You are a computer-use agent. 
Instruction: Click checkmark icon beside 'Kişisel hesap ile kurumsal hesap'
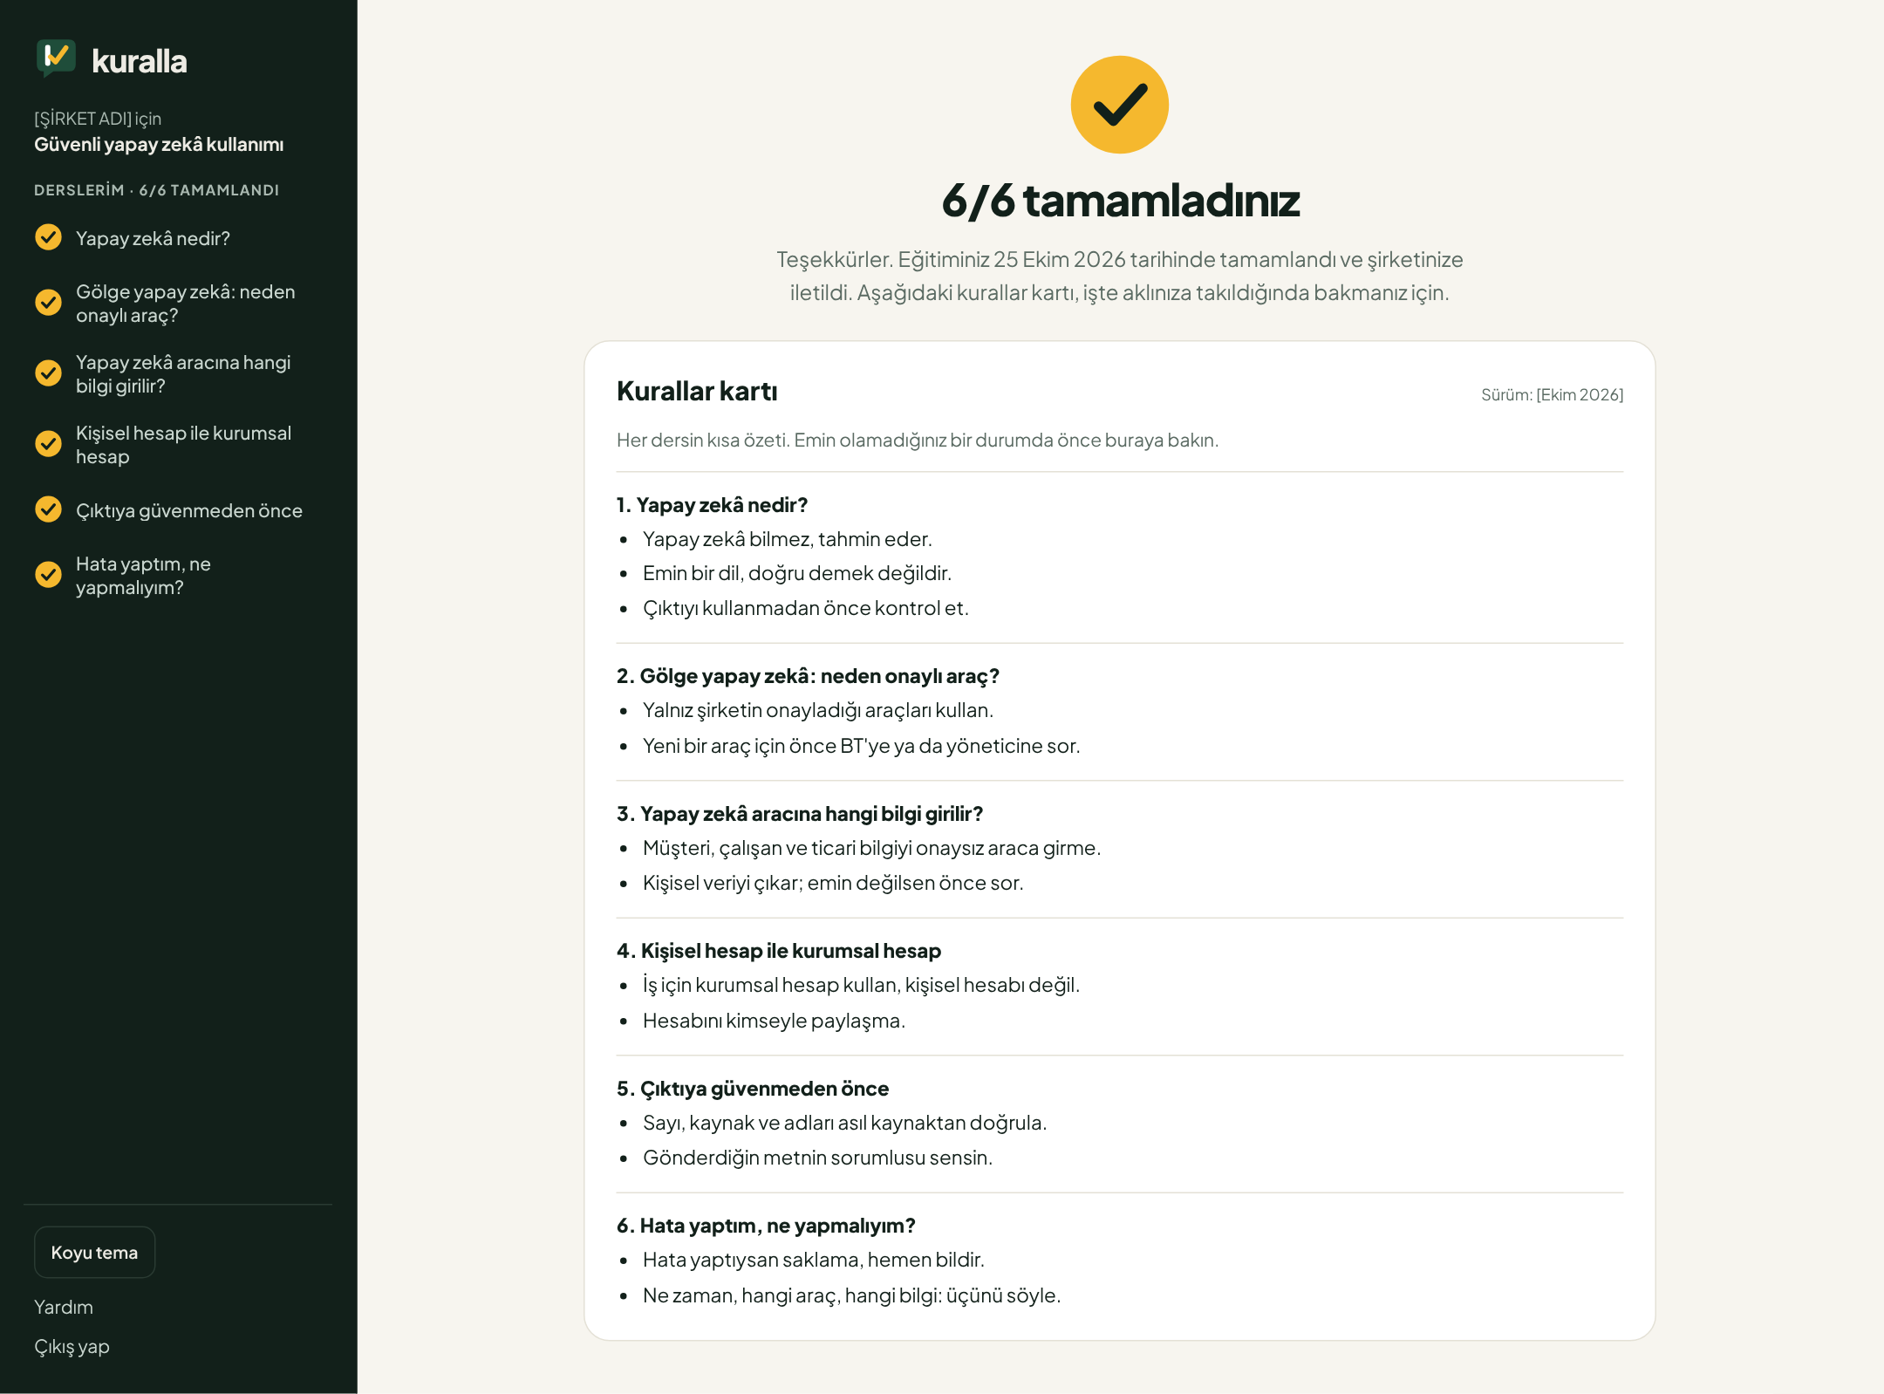click(48, 444)
